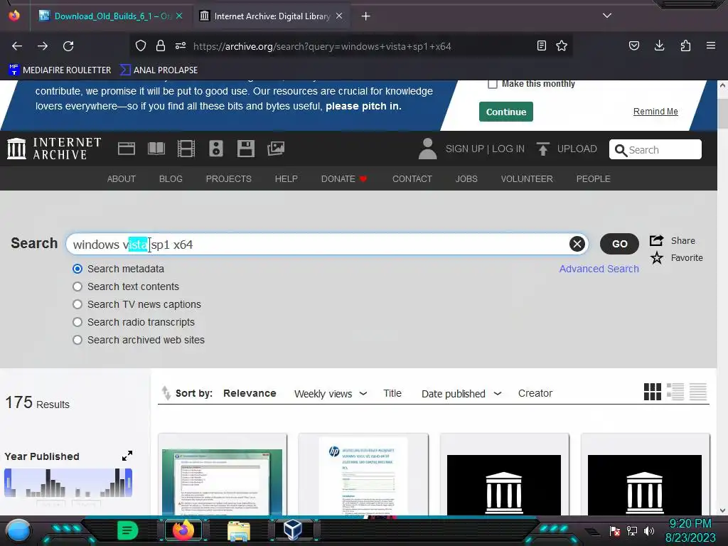Show site security lock info
This screenshot has height=546, width=728.
pos(161,46)
